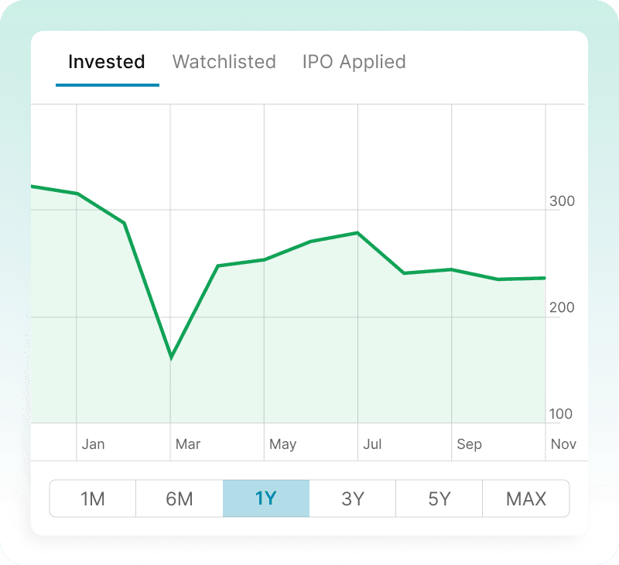Select the 1M time range
The height and width of the screenshot is (565, 619).
point(92,498)
